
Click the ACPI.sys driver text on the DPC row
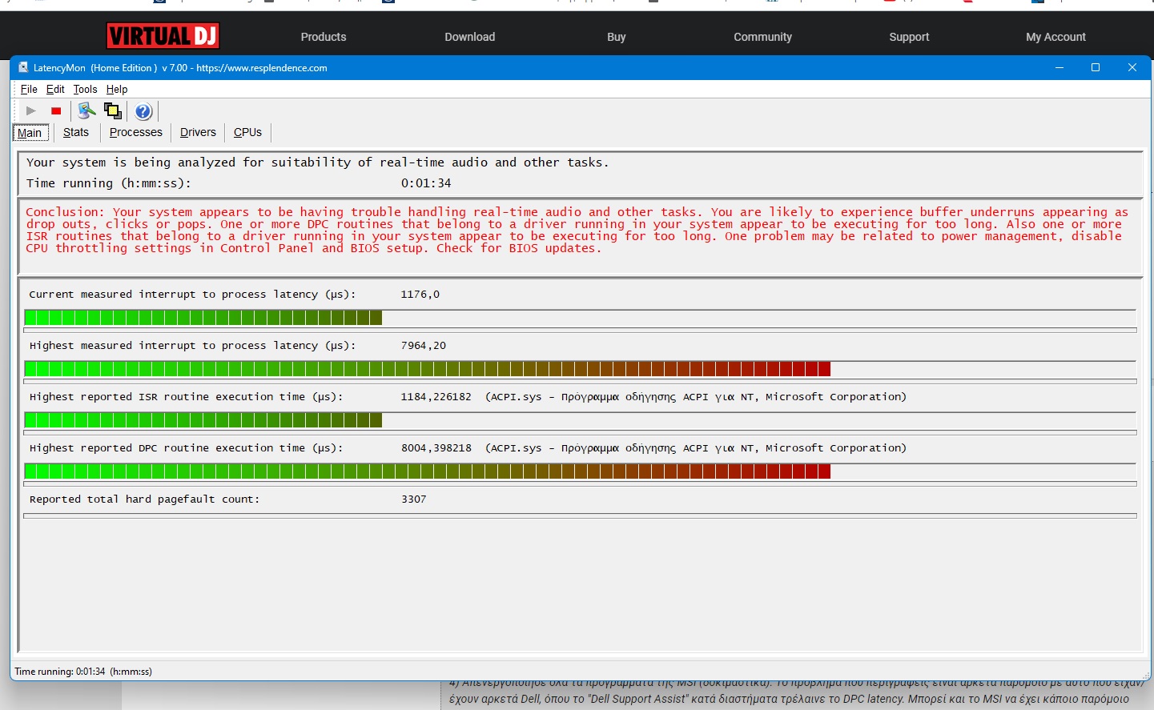point(696,448)
